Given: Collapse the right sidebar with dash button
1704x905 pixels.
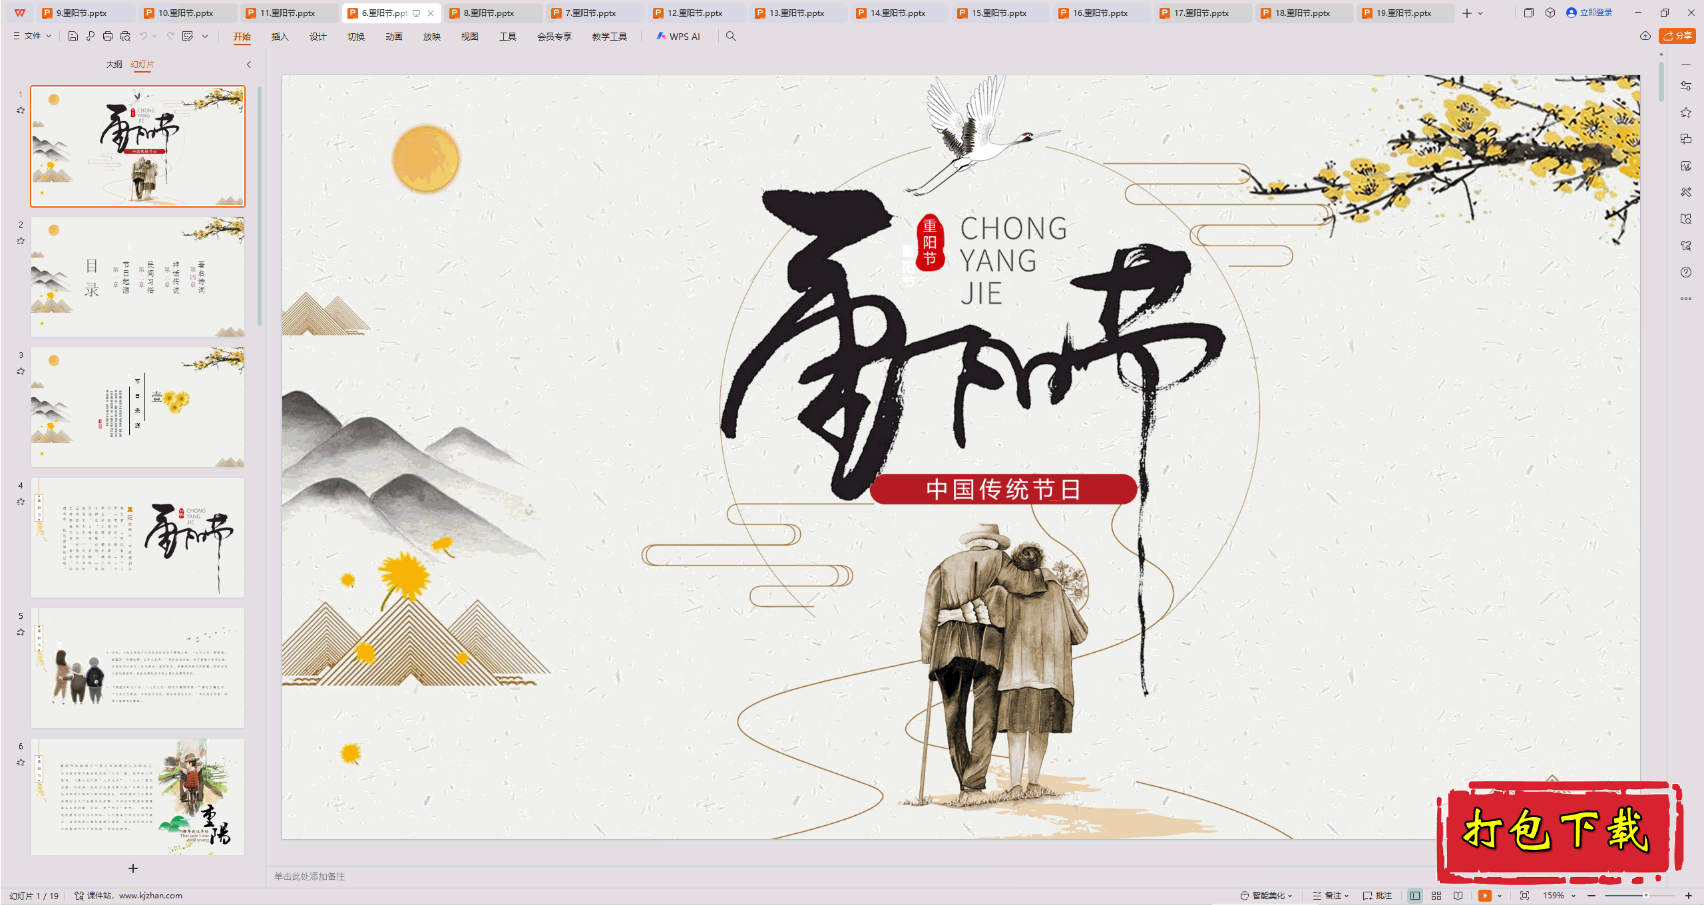Looking at the screenshot, I should (1686, 65).
